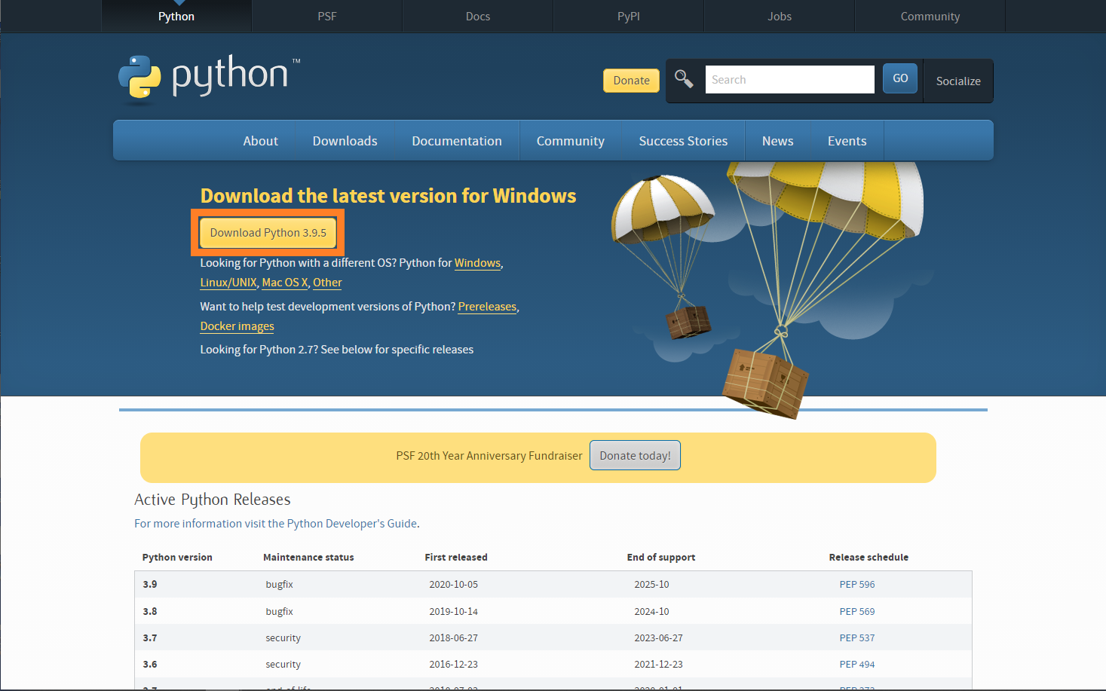This screenshot has height=691, width=1106.
Task: Click the GO search button
Action: (x=900, y=78)
